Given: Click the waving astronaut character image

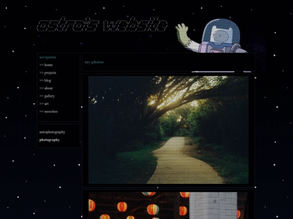Looking at the screenshot, I should 212,36.
